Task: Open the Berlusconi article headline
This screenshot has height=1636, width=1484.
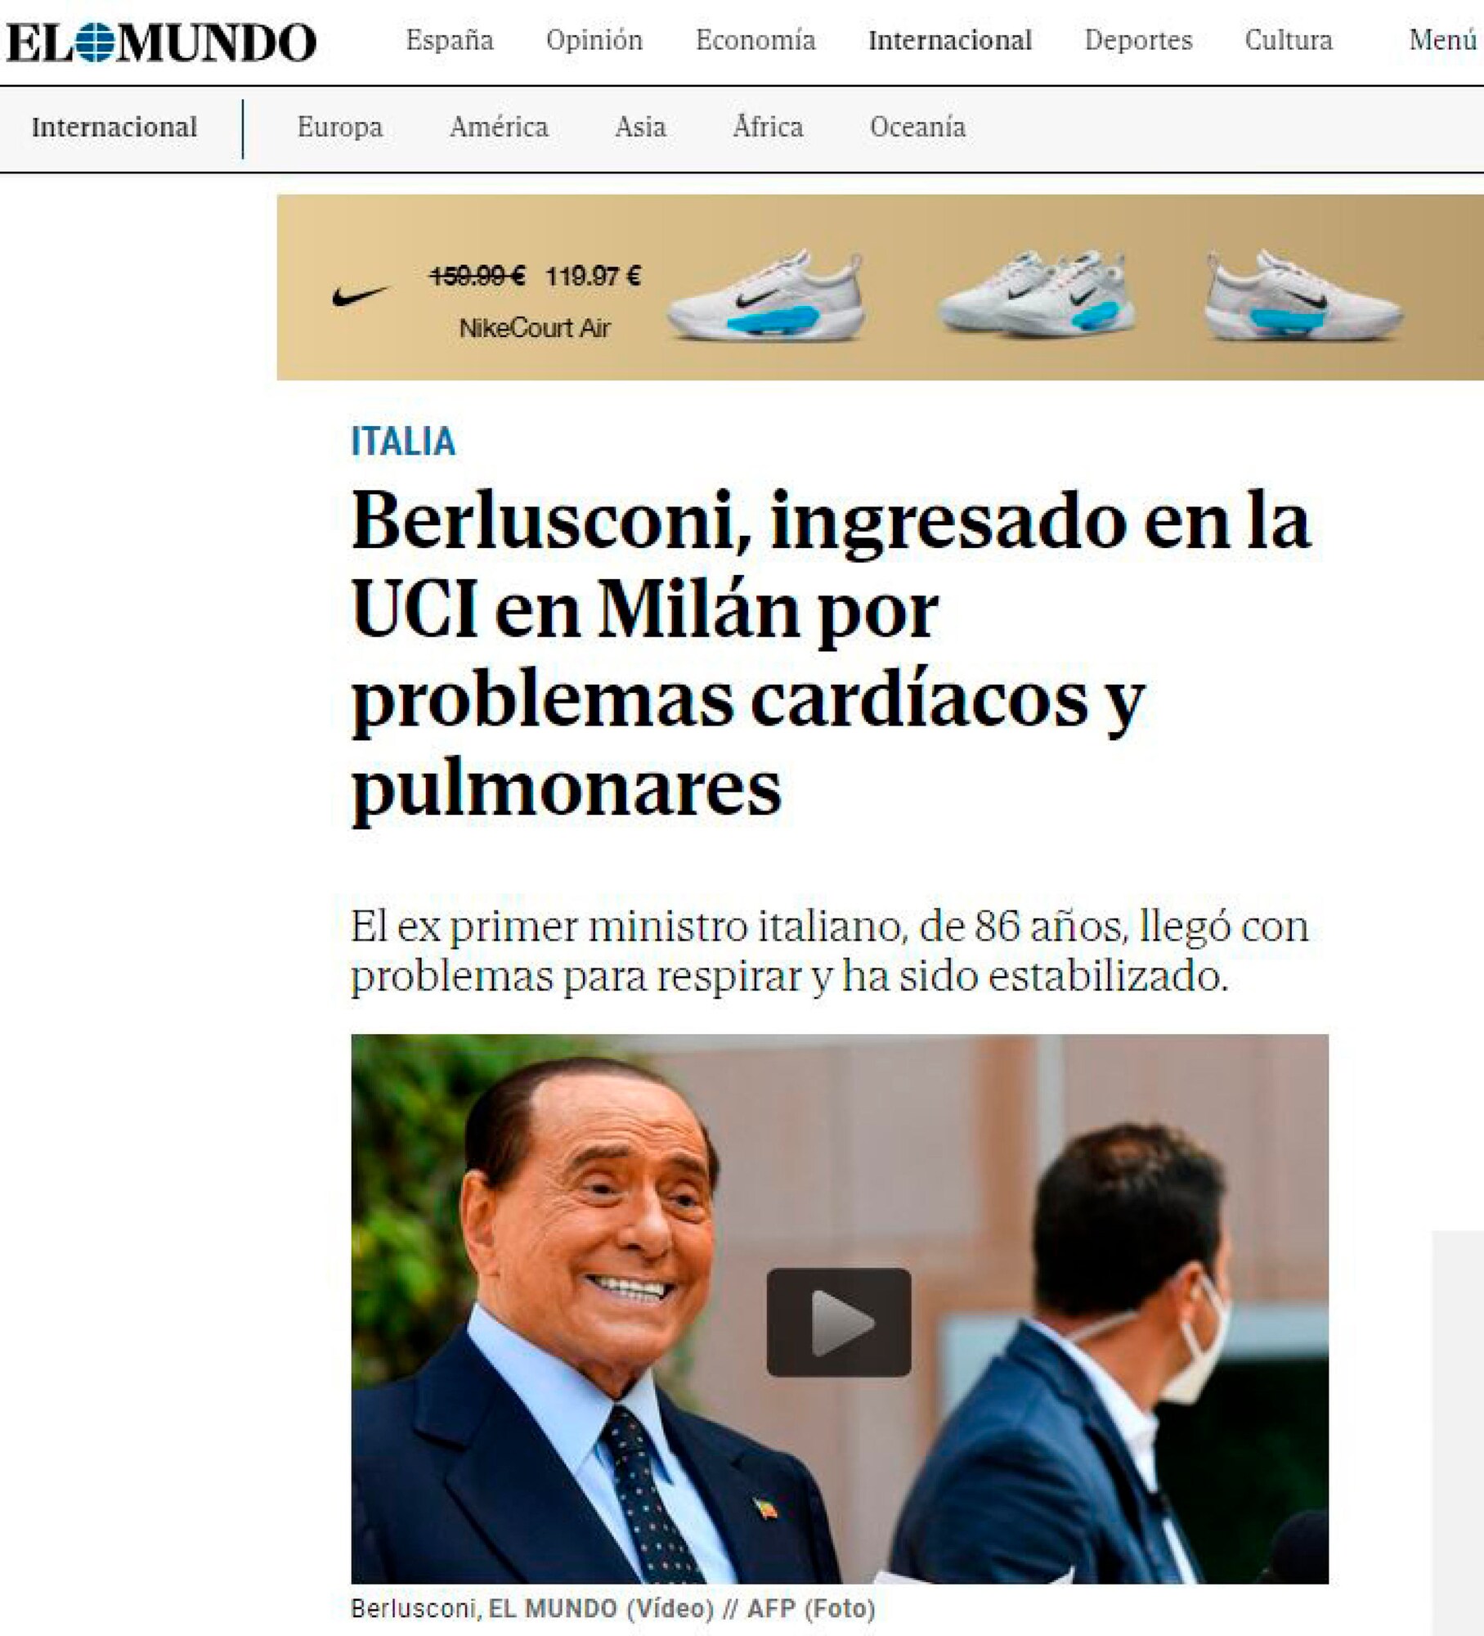Action: [831, 654]
